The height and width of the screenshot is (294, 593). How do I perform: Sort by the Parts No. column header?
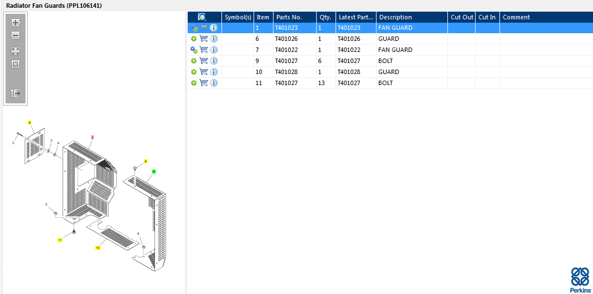(295, 17)
